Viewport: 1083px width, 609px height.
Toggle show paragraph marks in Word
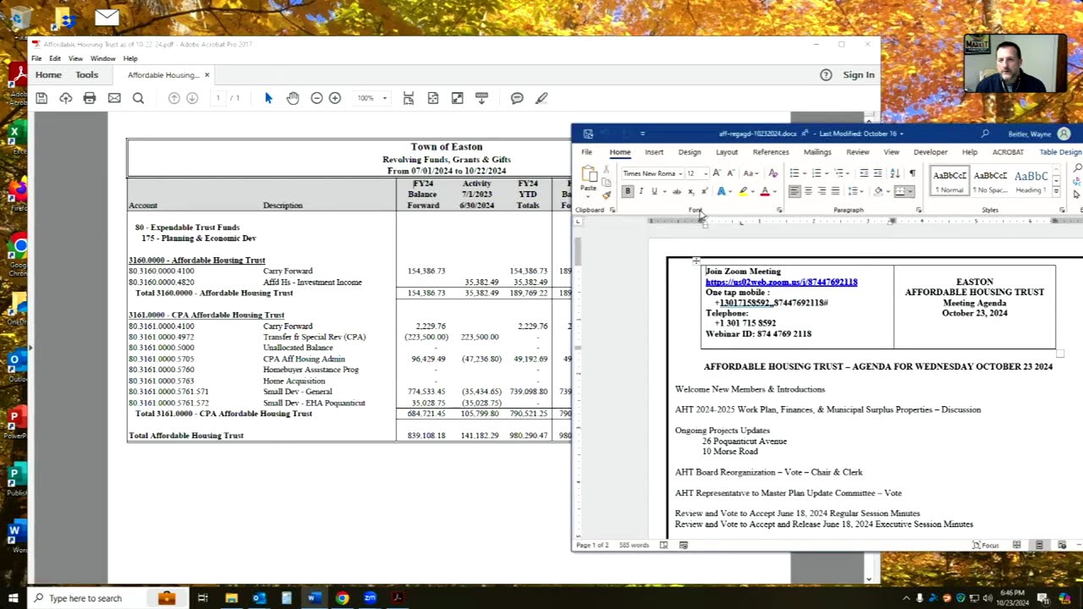(912, 173)
